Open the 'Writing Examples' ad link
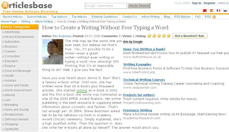Screen dimensions: 229x132 pyautogui.click(x=137, y=64)
